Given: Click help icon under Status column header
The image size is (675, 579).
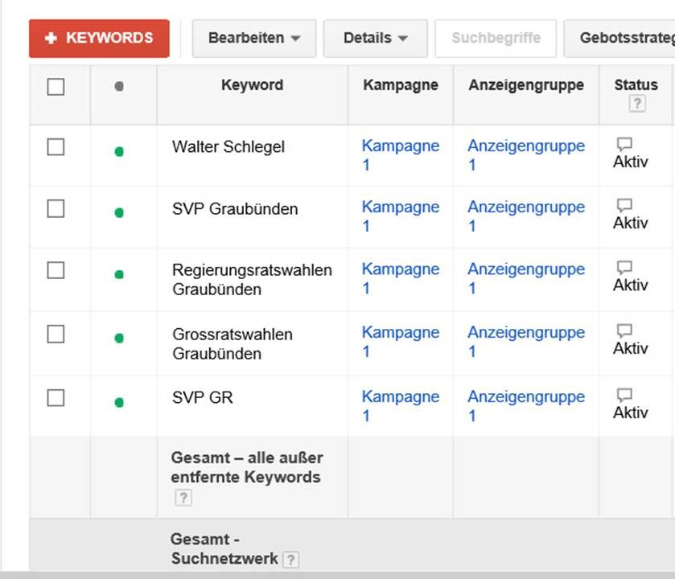Looking at the screenshot, I should pyautogui.click(x=637, y=104).
